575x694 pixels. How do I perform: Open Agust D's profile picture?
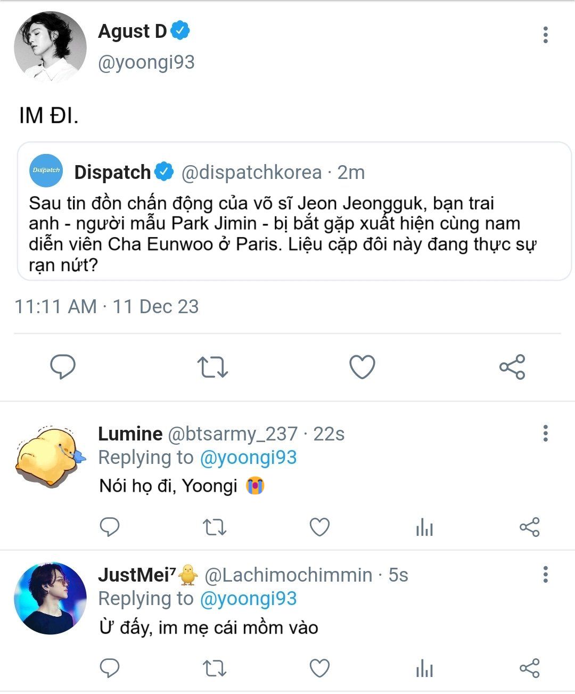coord(50,47)
